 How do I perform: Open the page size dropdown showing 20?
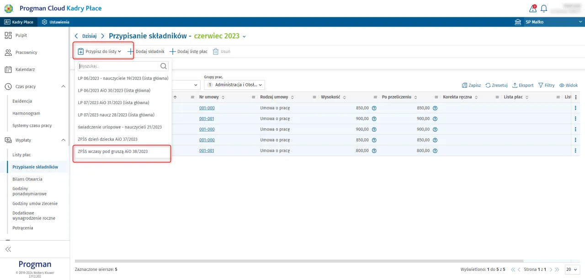(x=572, y=269)
